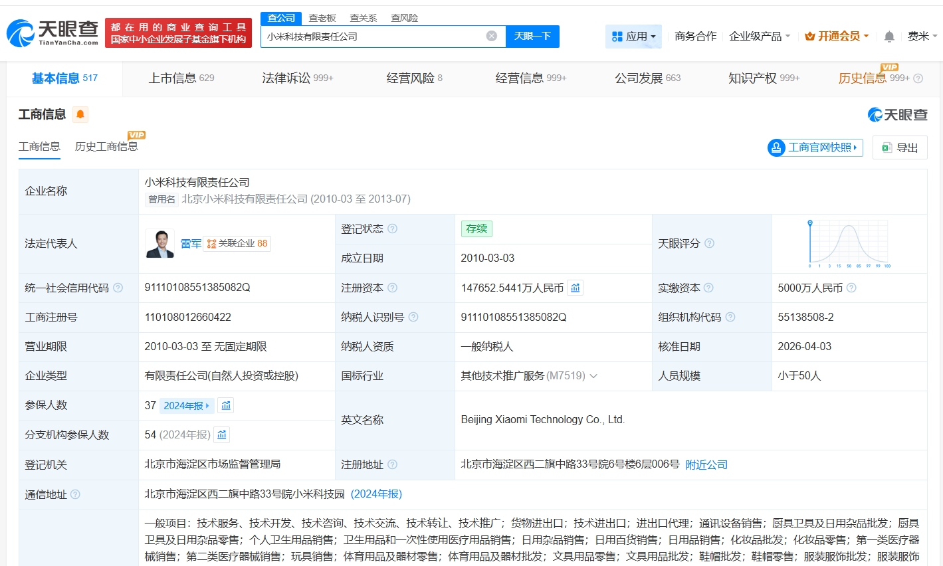Open the 开通会员 membership dropdown

[836, 37]
